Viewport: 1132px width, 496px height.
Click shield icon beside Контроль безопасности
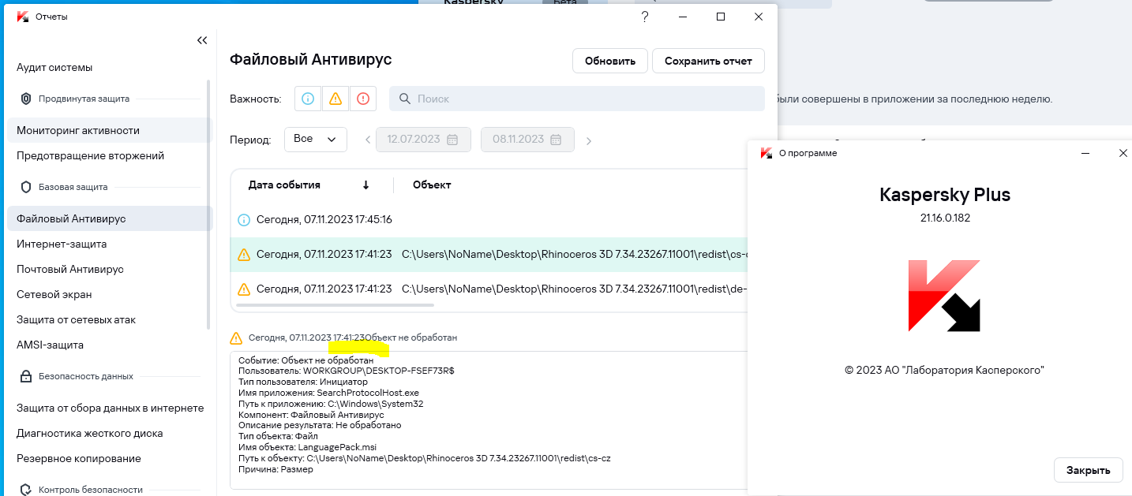[26, 490]
